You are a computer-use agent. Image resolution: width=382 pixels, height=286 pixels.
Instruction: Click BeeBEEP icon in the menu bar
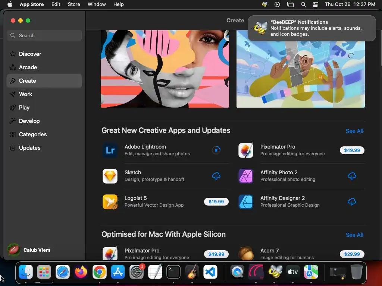point(264,4)
